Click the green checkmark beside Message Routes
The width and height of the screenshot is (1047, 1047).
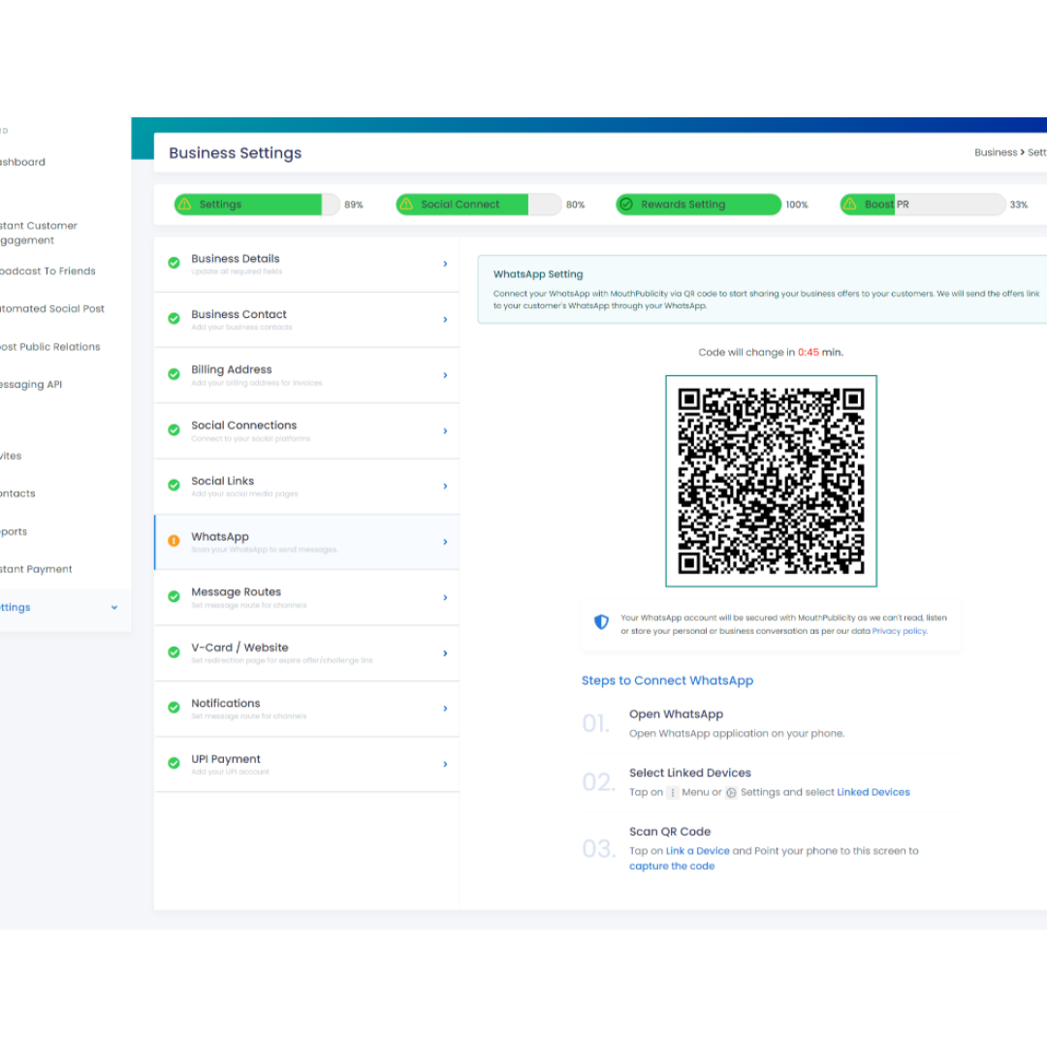[174, 597]
